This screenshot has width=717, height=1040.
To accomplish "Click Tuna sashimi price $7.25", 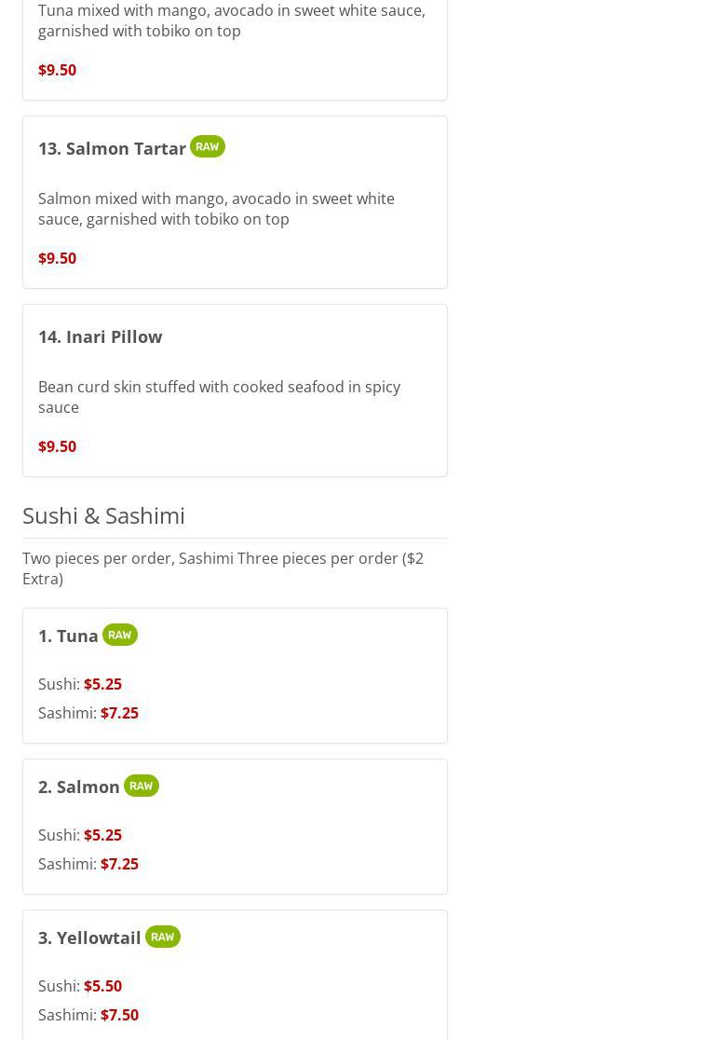I will [119, 713].
